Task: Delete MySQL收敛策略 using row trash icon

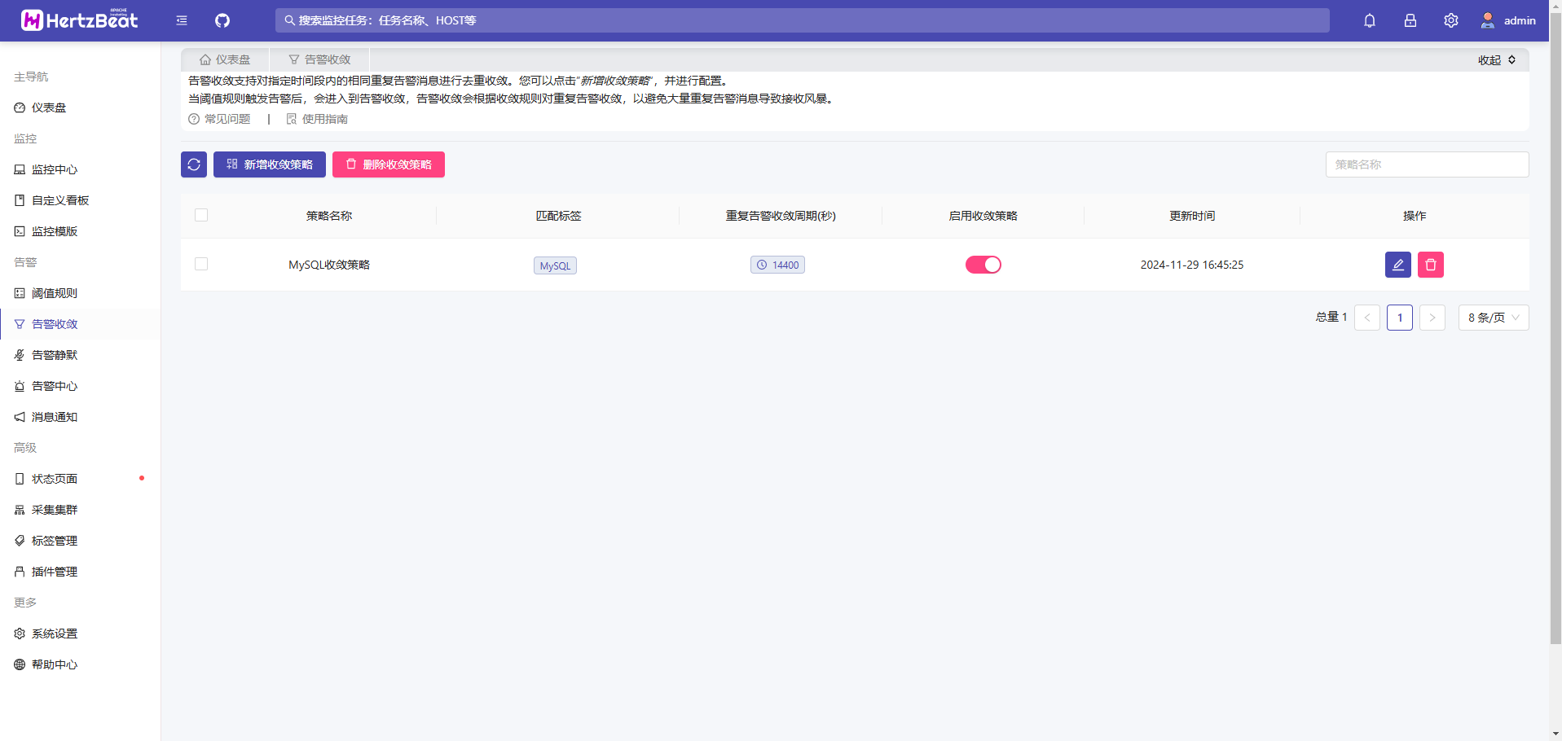Action: pyautogui.click(x=1431, y=265)
